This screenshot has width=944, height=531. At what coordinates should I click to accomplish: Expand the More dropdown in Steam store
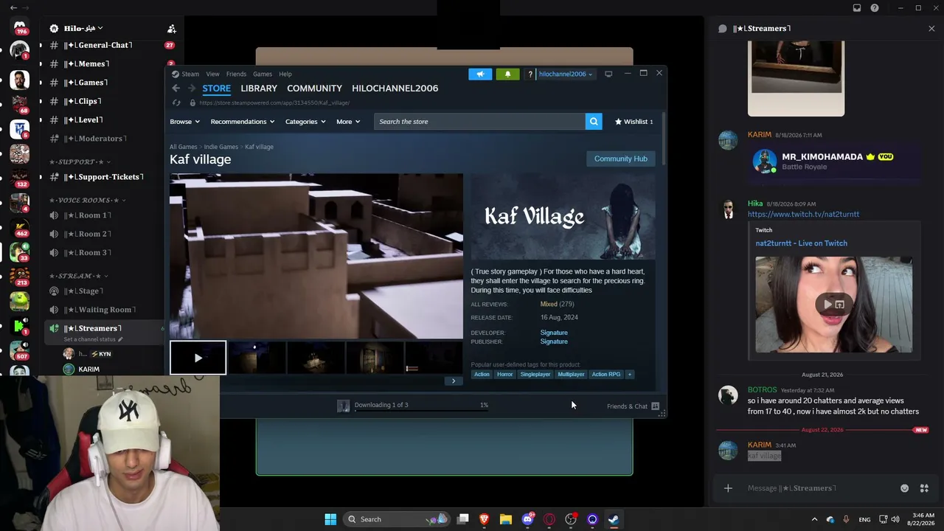(x=348, y=122)
